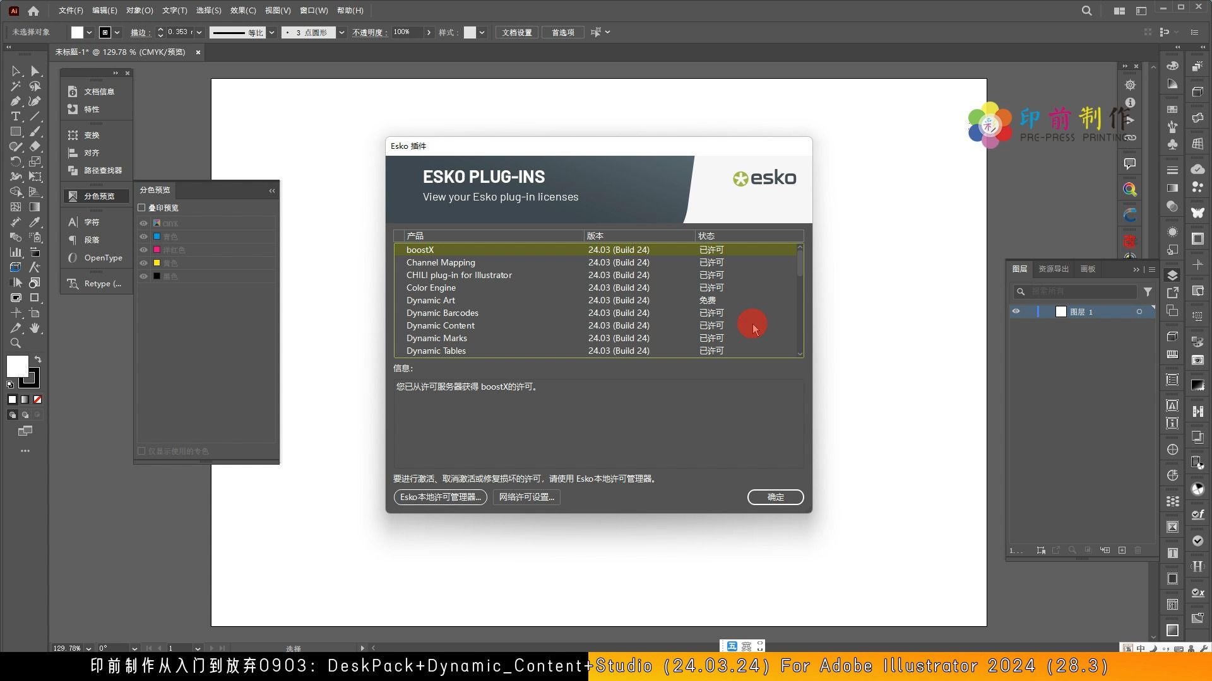Image resolution: width=1212 pixels, height=681 pixels.
Task: Open Esko本地许可管理器 button
Action: 440,498
